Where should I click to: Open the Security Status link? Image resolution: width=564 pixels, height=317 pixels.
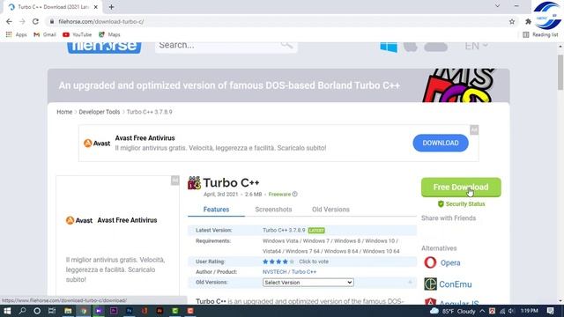pos(461,203)
